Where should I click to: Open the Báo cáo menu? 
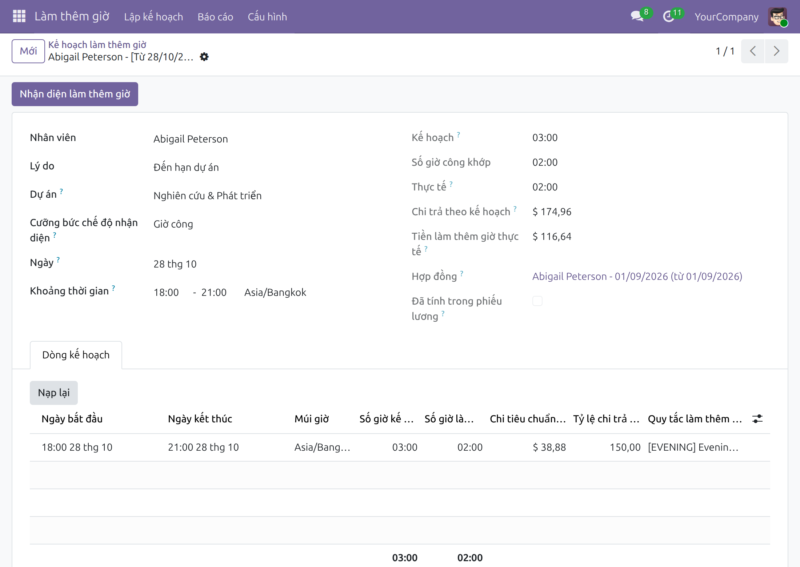[215, 17]
